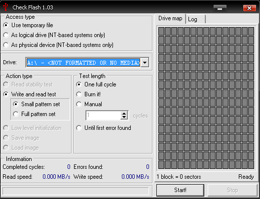Click the first block in drive map

(161, 31)
